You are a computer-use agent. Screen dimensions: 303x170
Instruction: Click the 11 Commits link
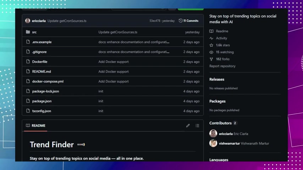[191, 21]
